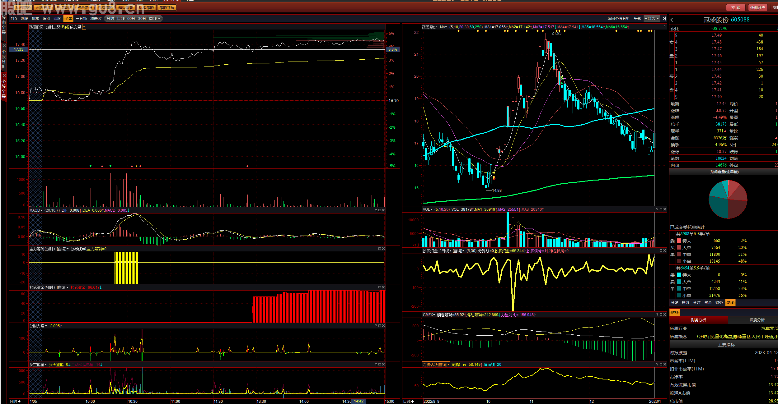Switch to 分时 period view

110,19
